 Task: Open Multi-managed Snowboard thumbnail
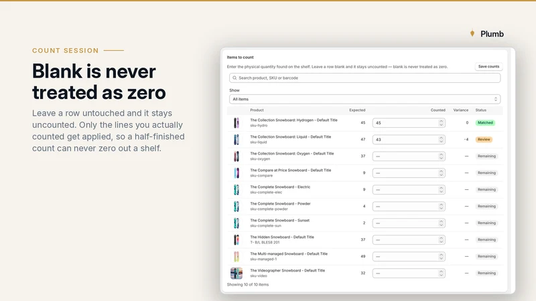pyautogui.click(x=237, y=257)
